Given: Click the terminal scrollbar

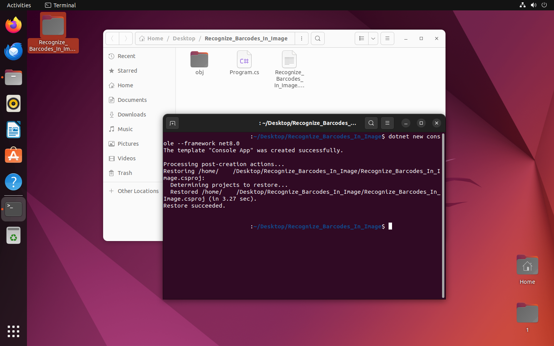Looking at the screenshot, I should (x=443, y=215).
